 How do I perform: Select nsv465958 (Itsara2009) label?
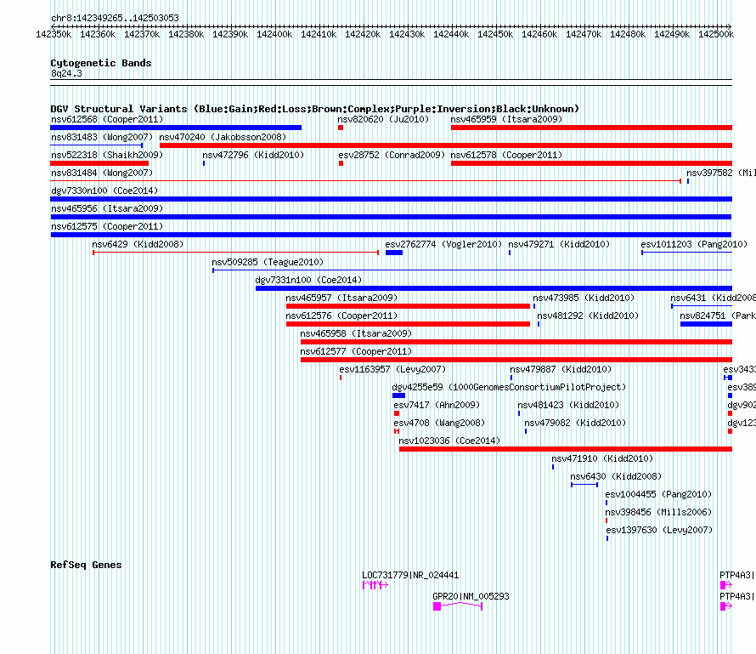(x=356, y=333)
